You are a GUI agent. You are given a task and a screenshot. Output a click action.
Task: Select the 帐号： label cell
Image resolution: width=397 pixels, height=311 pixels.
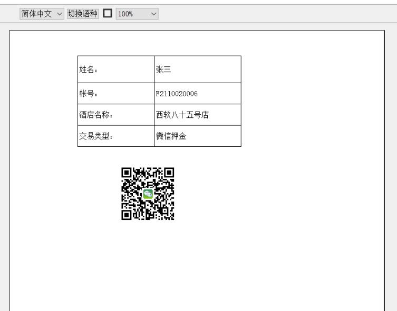coord(116,94)
